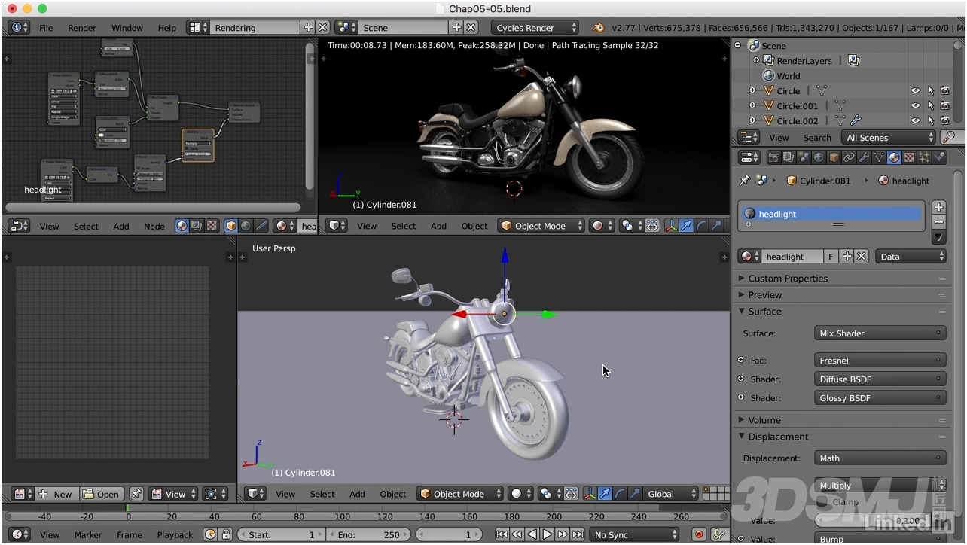Open the Physics properties tab icon

(x=939, y=157)
